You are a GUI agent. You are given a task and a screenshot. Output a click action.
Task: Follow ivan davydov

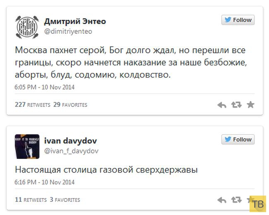coord(238,139)
